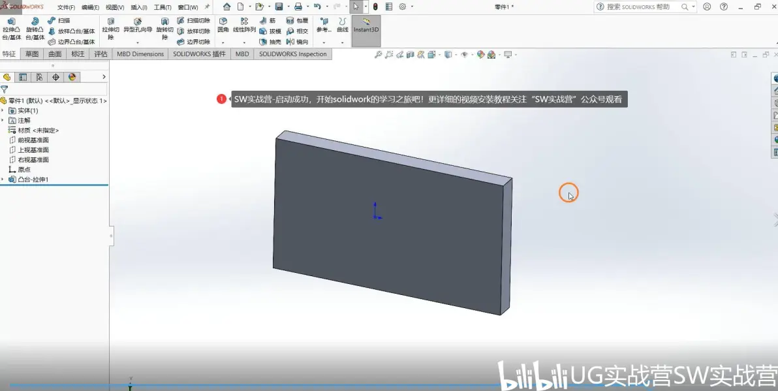Image resolution: width=778 pixels, height=391 pixels.
Task: Save document with the toolbar disk icon
Action: pos(279,7)
